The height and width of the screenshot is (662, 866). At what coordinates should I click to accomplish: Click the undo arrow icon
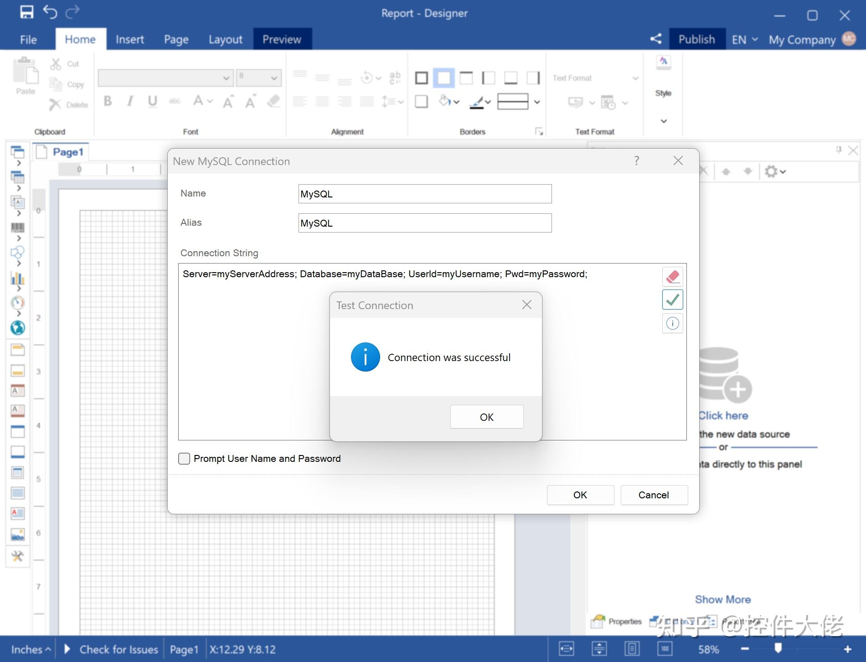point(50,12)
